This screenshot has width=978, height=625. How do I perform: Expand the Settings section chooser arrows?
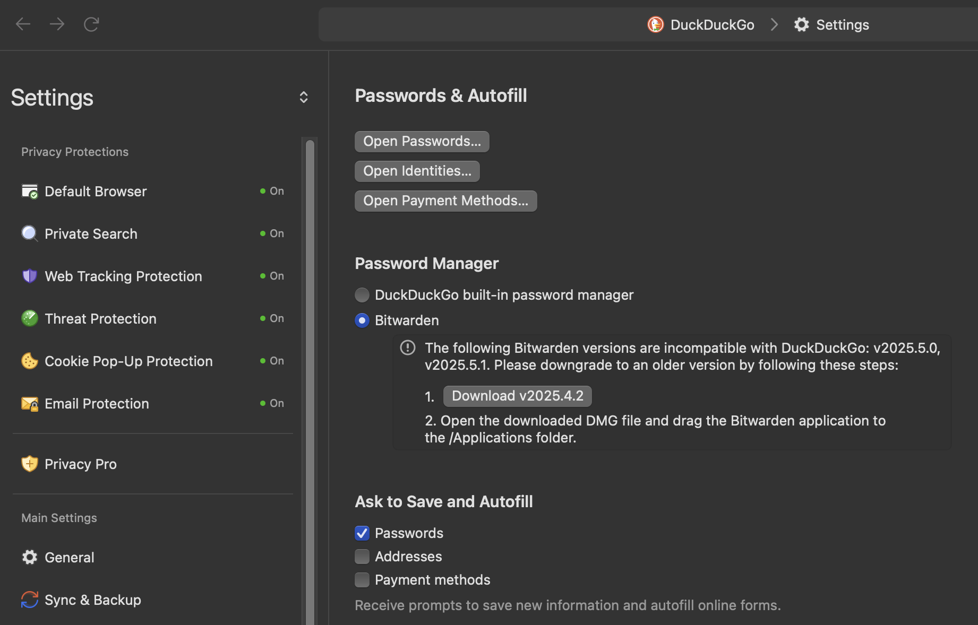click(304, 97)
